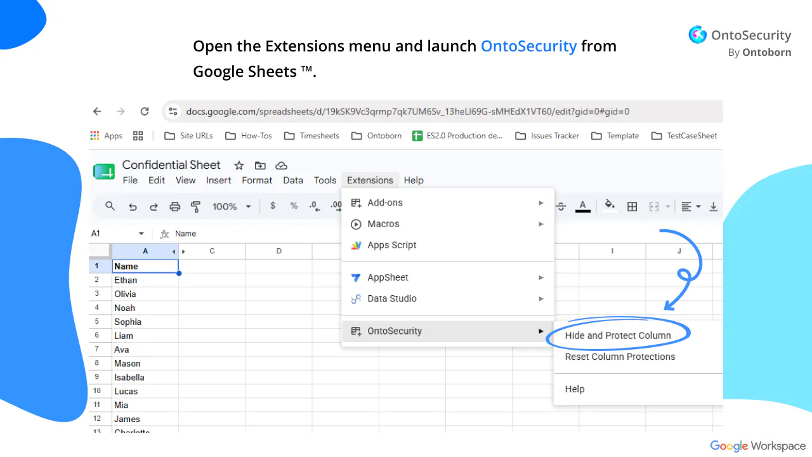The height and width of the screenshot is (457, 812).
Task: Select cell containing Olivia
Action: click(x=145, y=294)
